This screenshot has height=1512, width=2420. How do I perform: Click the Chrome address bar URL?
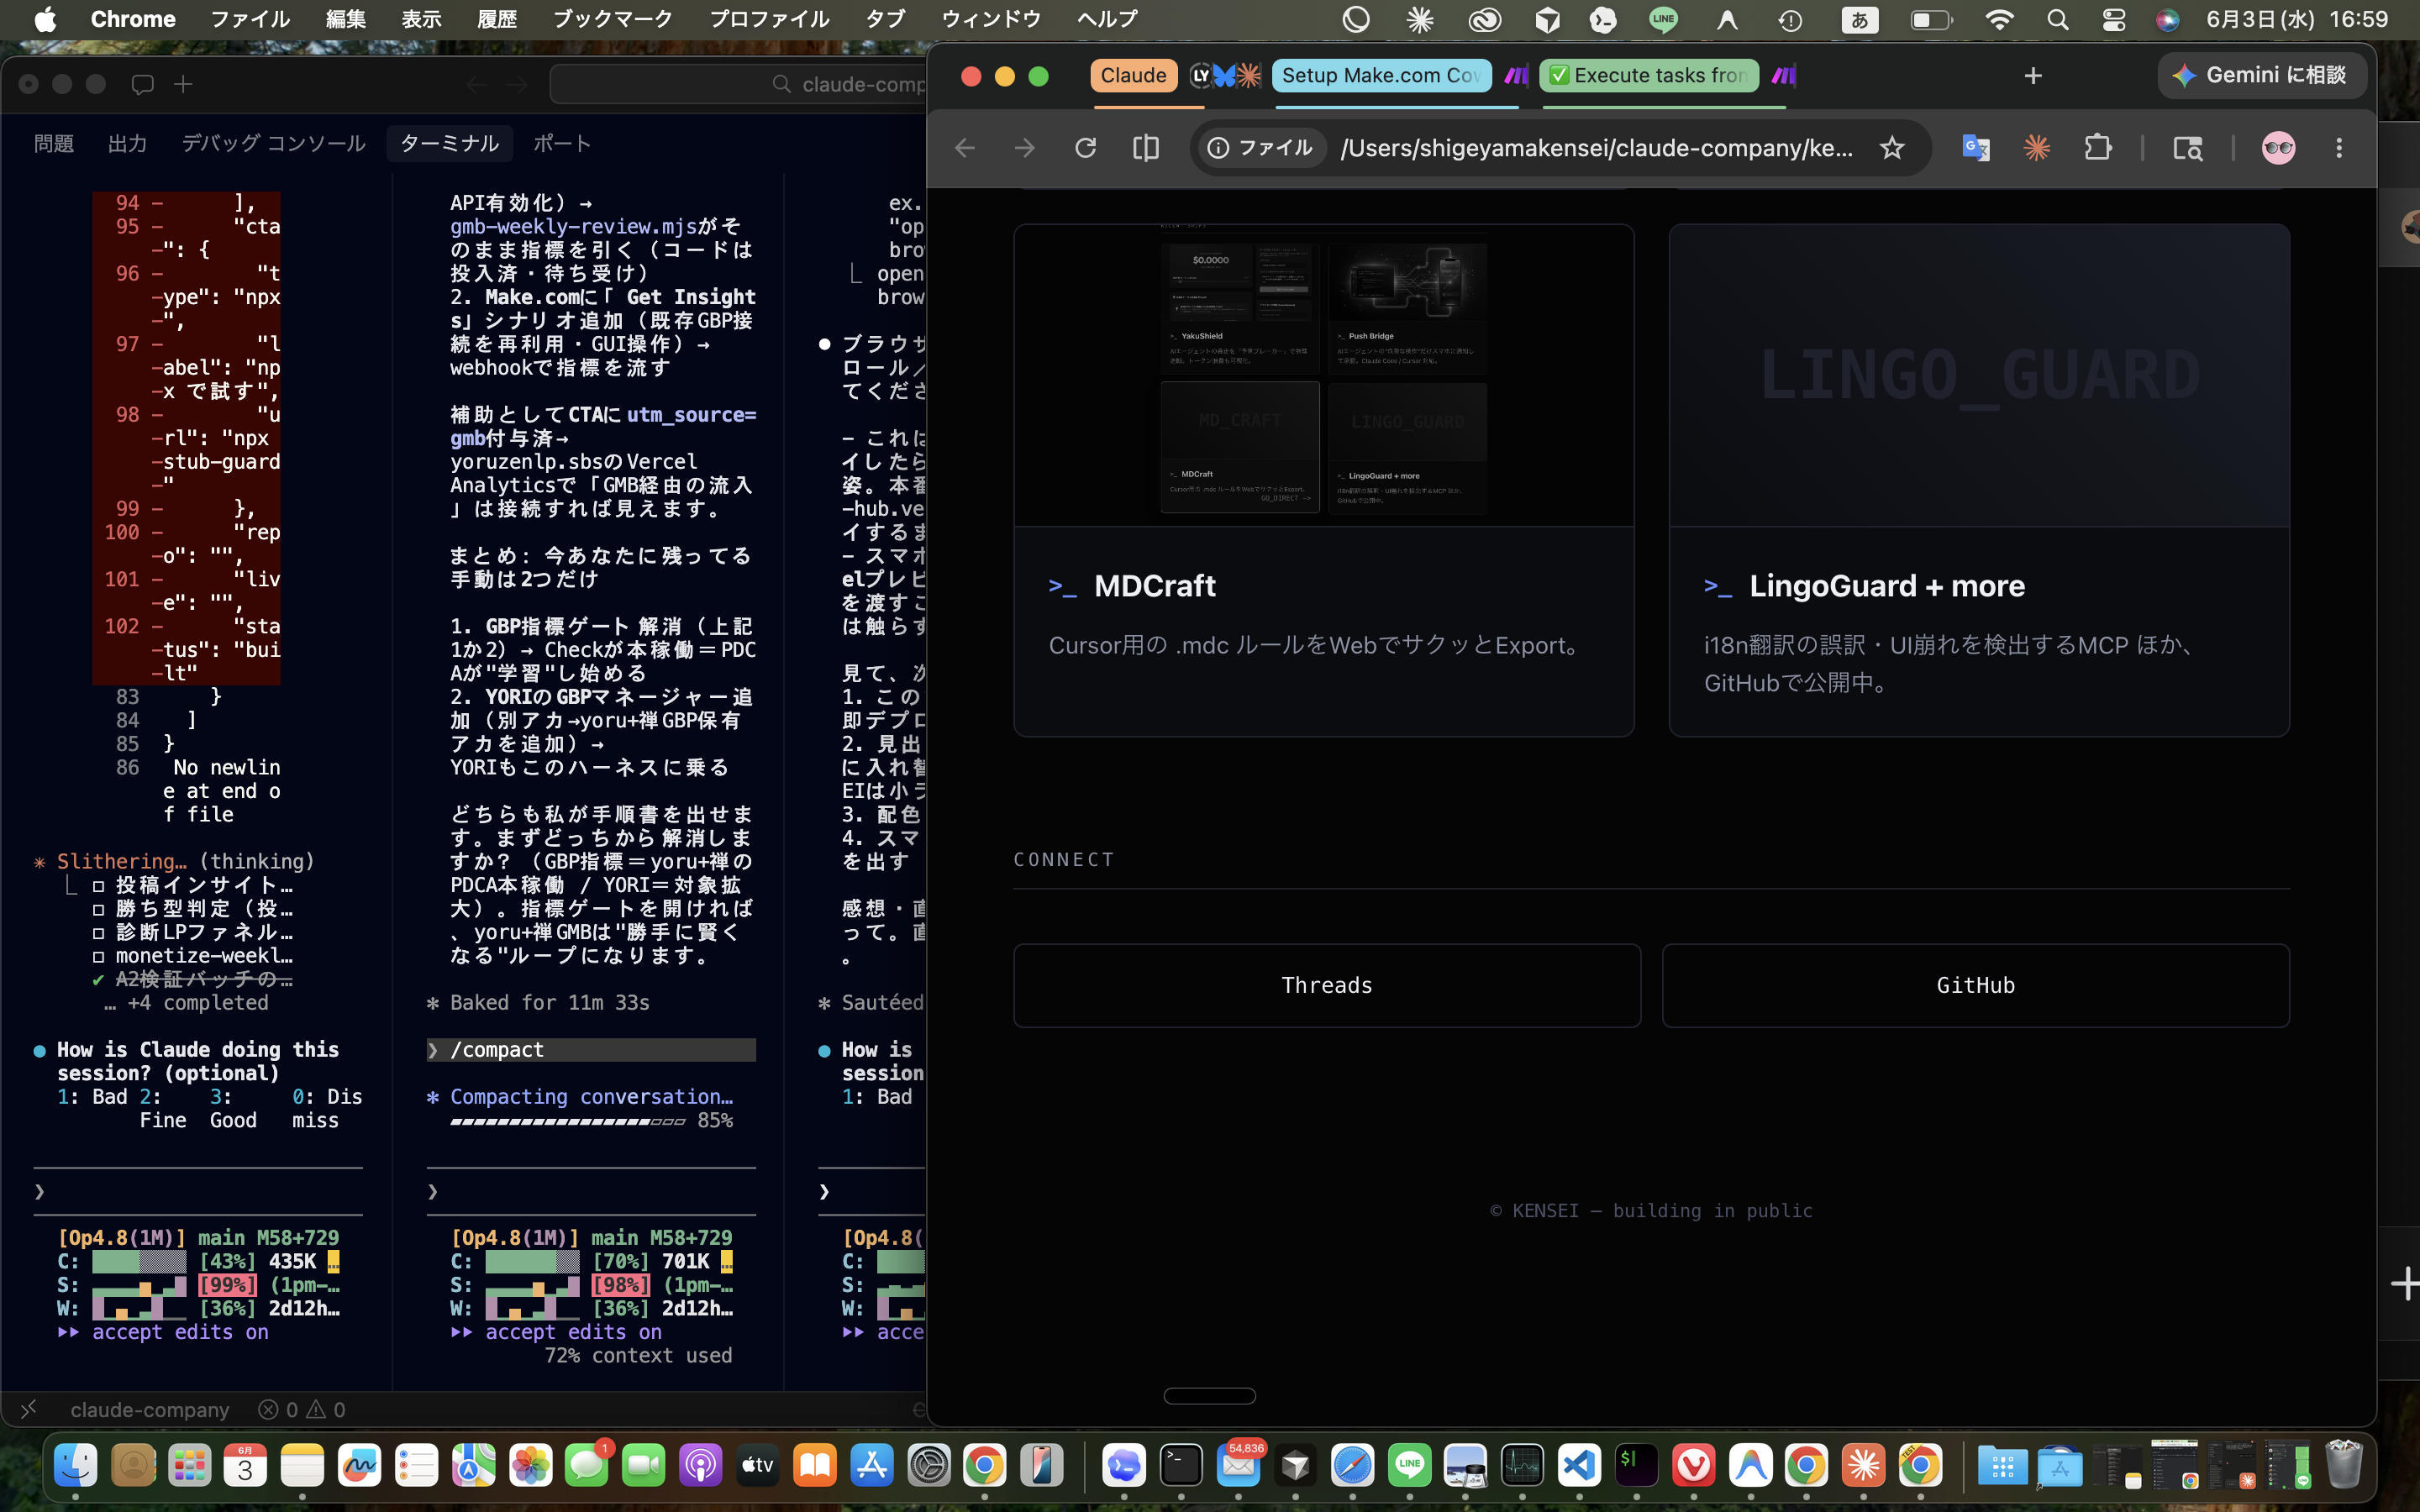tap(1597, 148)
